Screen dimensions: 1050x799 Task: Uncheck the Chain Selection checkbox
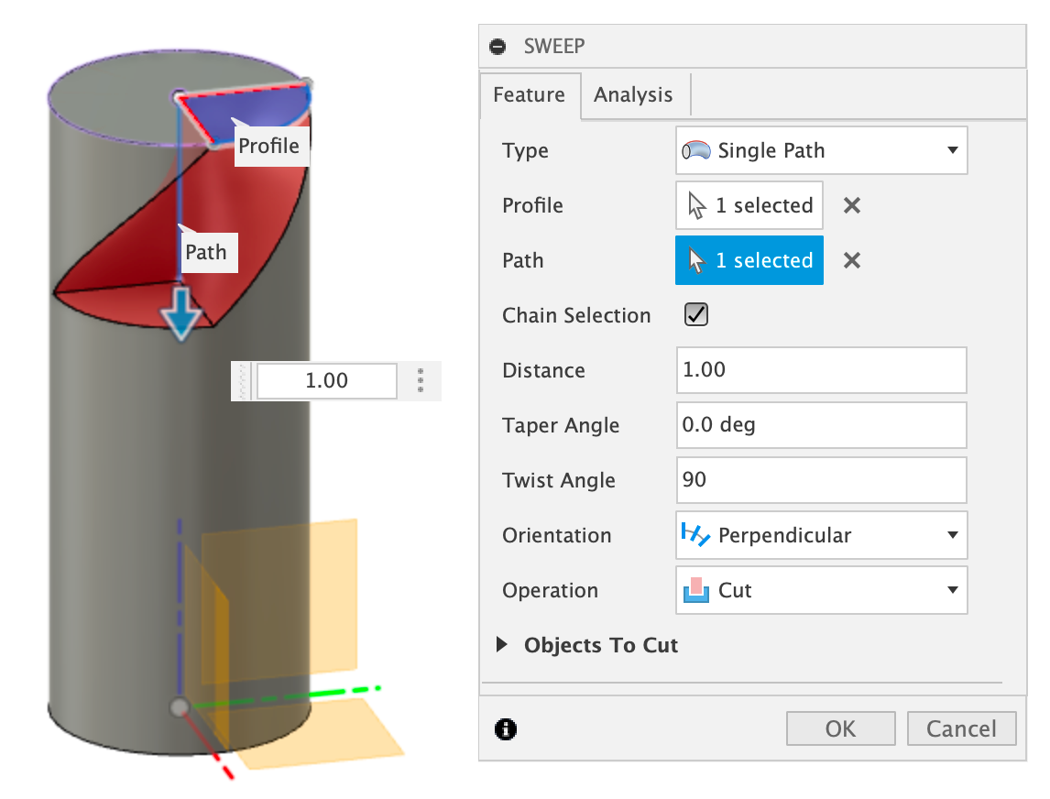point(696,314)
